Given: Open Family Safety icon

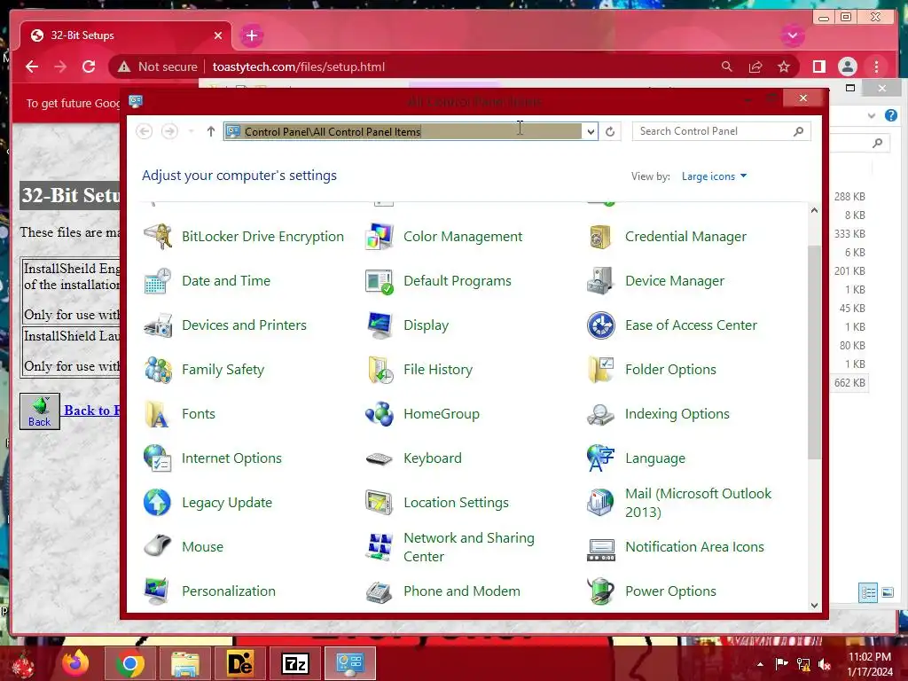Looking at the screenshot, I should [158, 370].
